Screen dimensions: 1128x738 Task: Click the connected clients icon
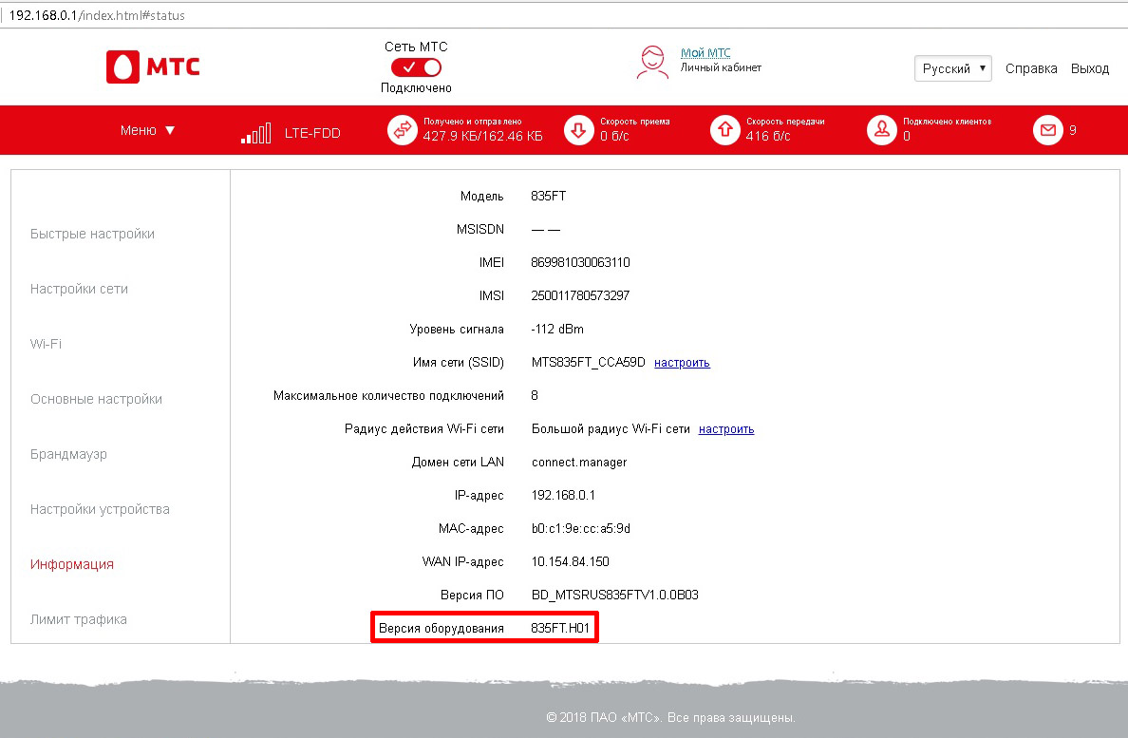pos(882,130)
